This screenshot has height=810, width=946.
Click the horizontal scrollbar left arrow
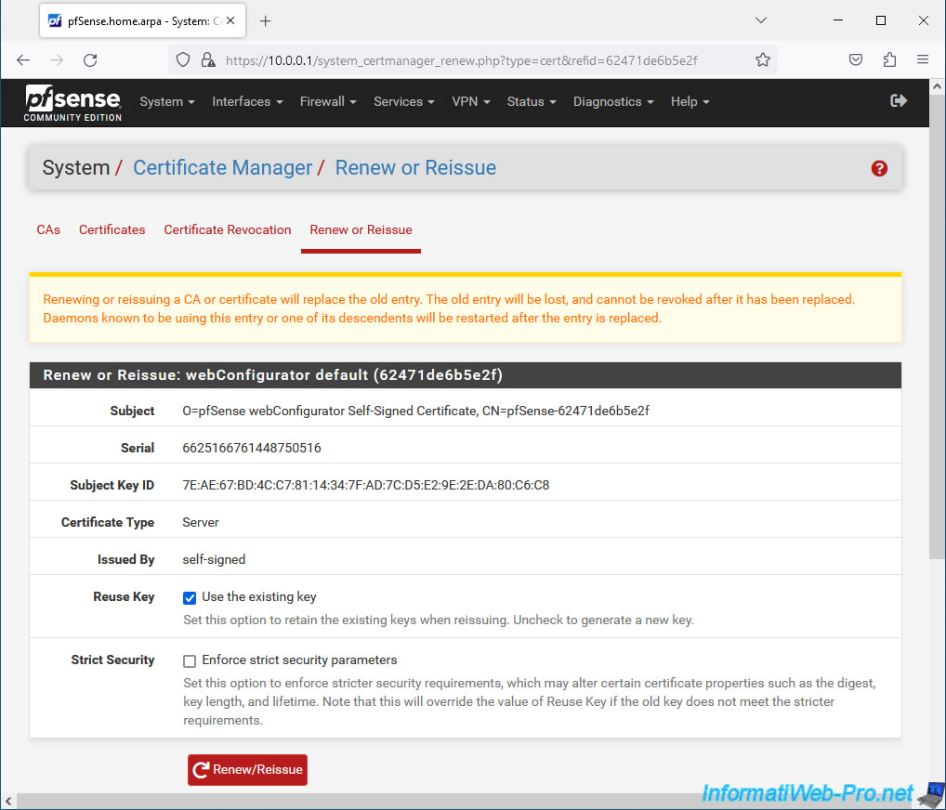pos(8,802)
